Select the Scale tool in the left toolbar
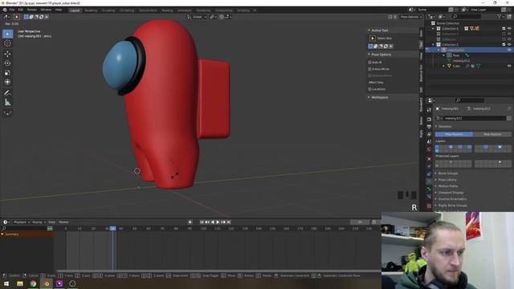Image resolution: width=514 pixels, height=289 pixels. (7, 73)
